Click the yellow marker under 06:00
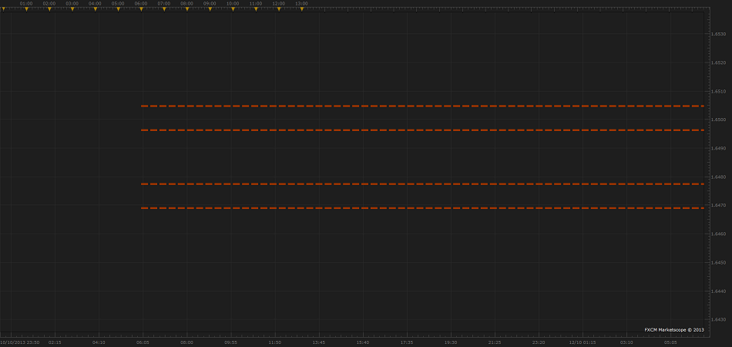The image size is (732, 347). 141,9
